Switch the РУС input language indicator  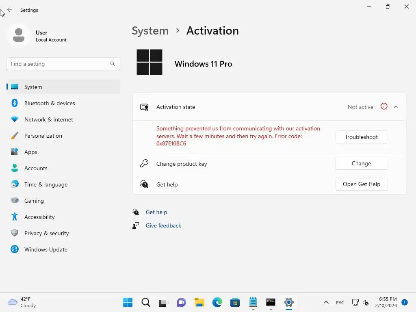(x=340, y=302)
